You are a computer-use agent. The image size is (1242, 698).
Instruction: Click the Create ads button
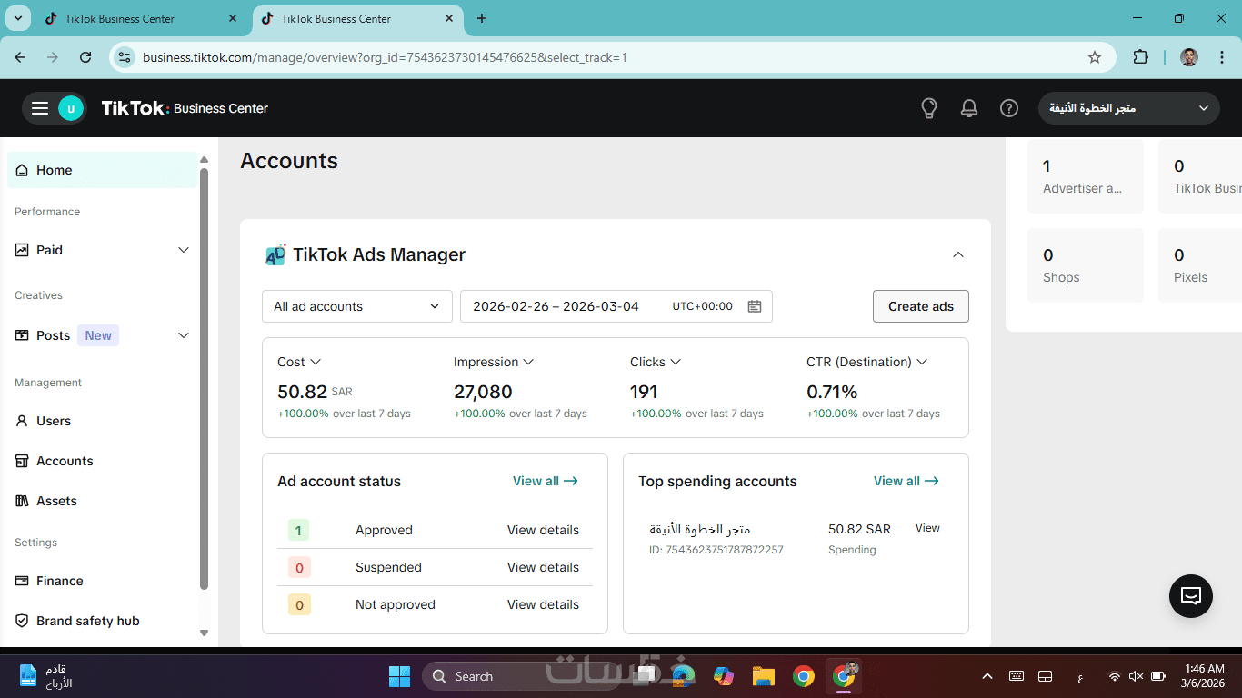(x=921, y=306)
